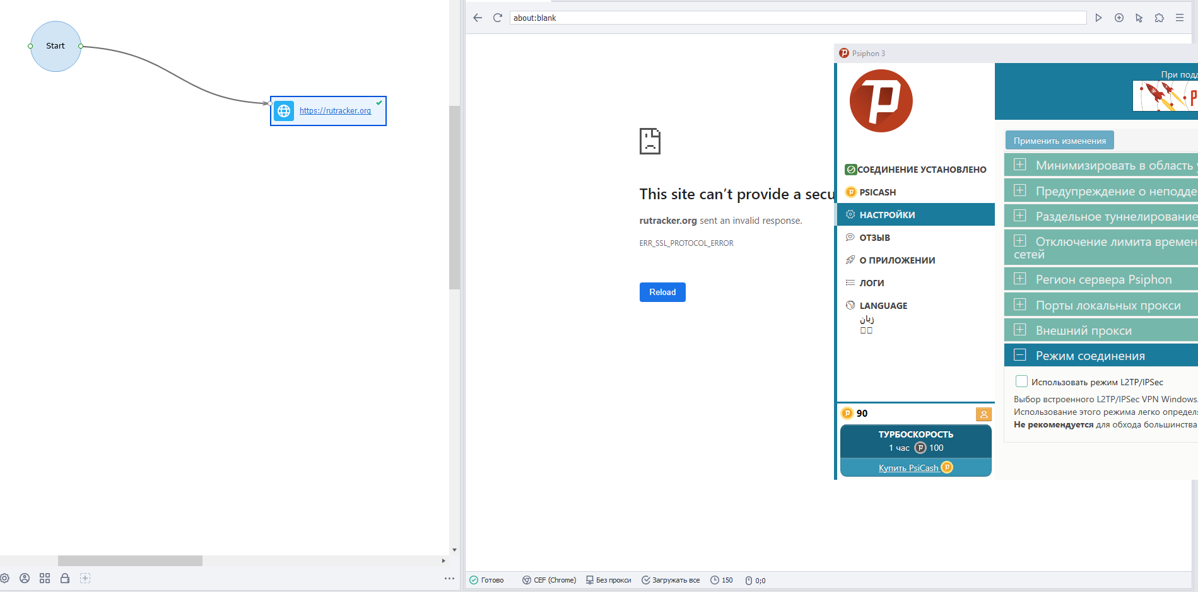Click the Psiphon red P logo
This screenshot has height=592, width=1198.
click(x=881, y=101)
